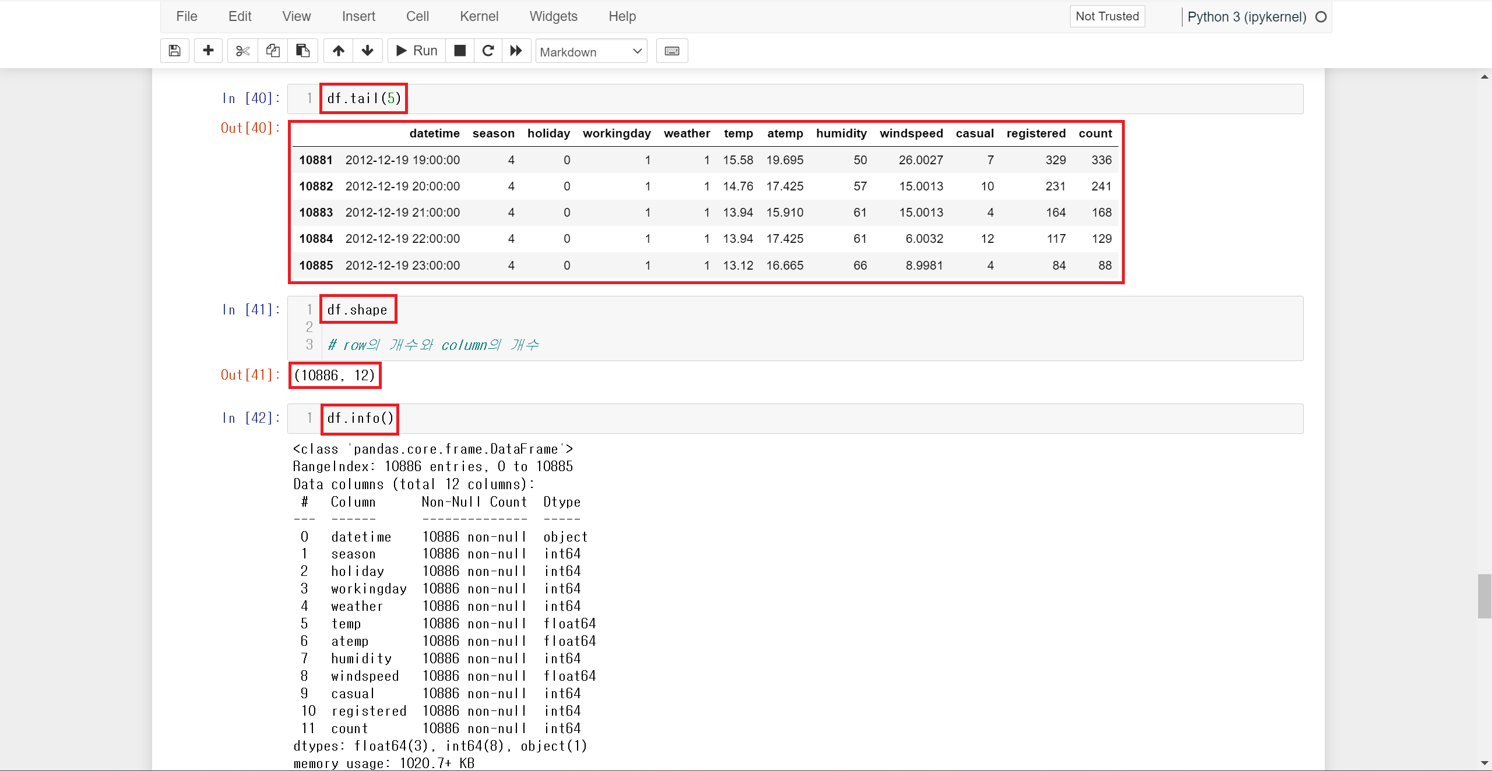The image size is (1492, 771).
Task: Click the Run button
Action: [x=417, y=51]
